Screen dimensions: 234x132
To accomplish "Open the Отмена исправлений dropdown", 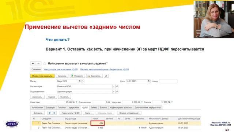I will coord(129,113).
